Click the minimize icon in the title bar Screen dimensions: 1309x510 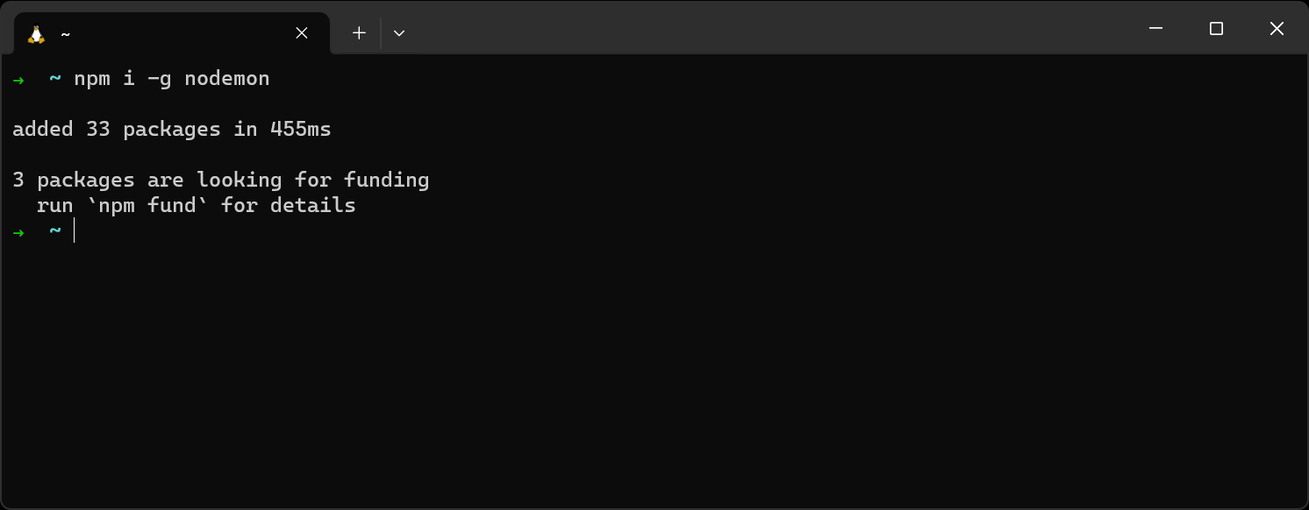1155,28
